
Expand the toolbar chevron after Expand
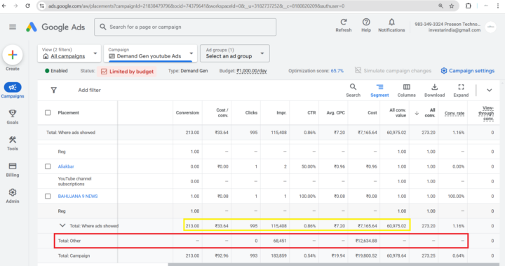pyautogui.click(x=490, y=91)
